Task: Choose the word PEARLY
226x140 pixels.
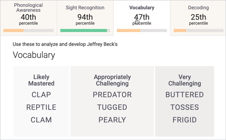Action: tap(112, 120)
